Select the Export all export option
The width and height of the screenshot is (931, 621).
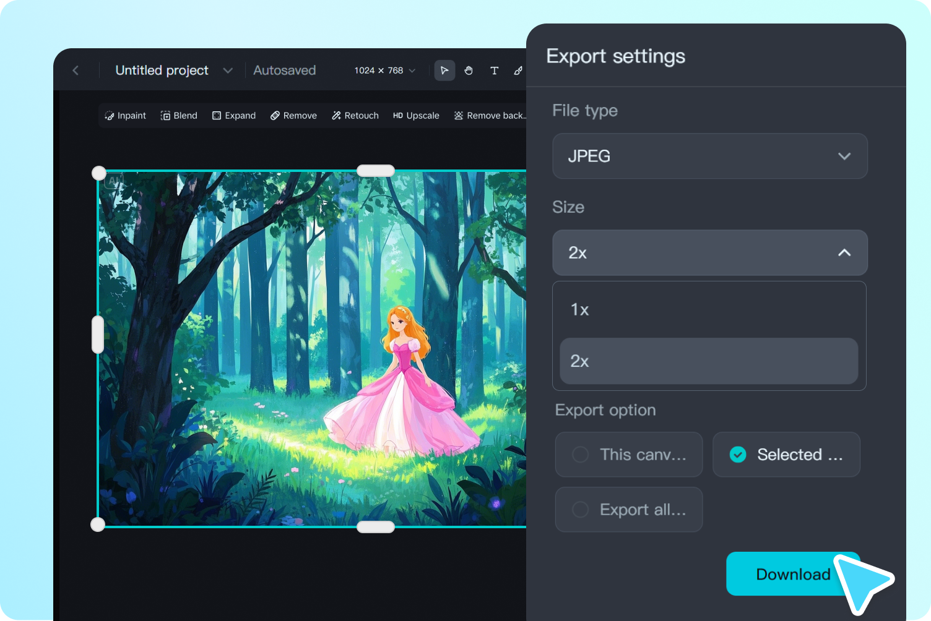(x=629, y=510)
